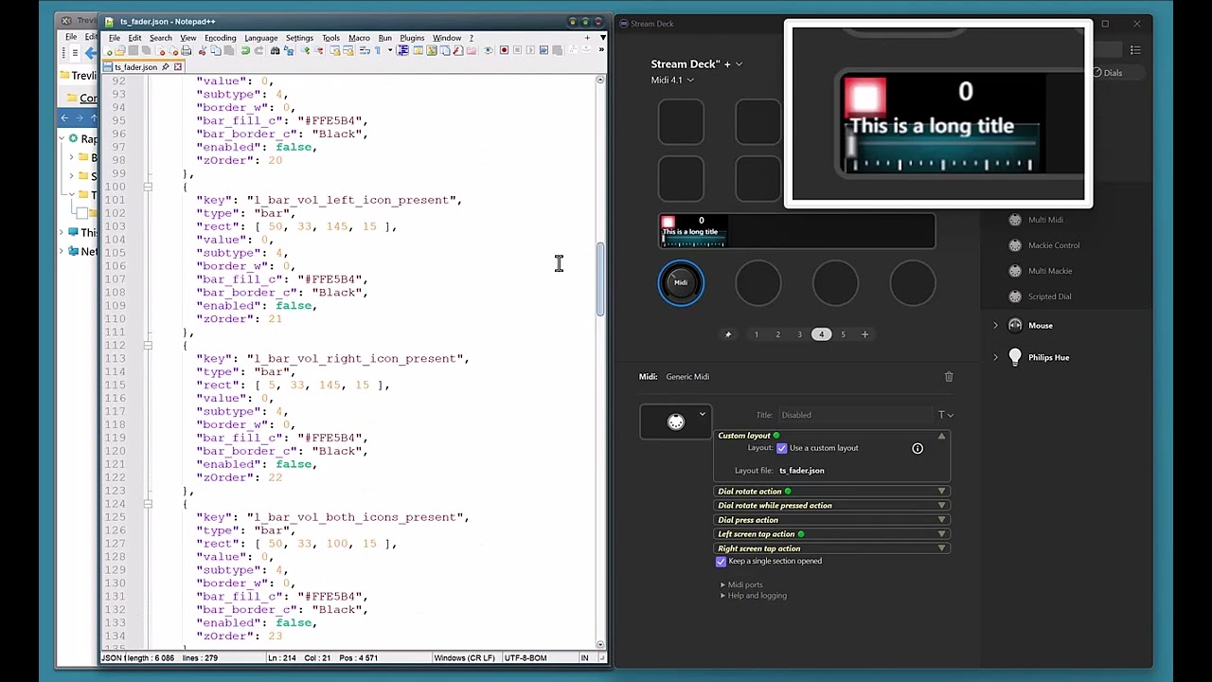Open the Encoding menu in Notepad++
This screenshot has height=682, width=1212.
click(220, 38)
